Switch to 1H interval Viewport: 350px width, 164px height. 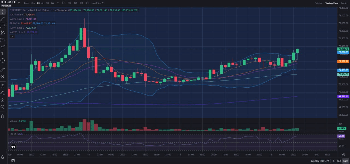click(38, 3)
